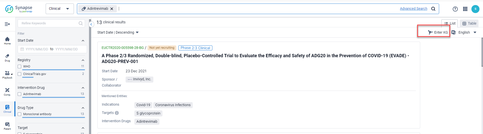The height and width of the screenshot is (134, 483).
Task: Open the Drug section icon
Action: coord(7,57)
